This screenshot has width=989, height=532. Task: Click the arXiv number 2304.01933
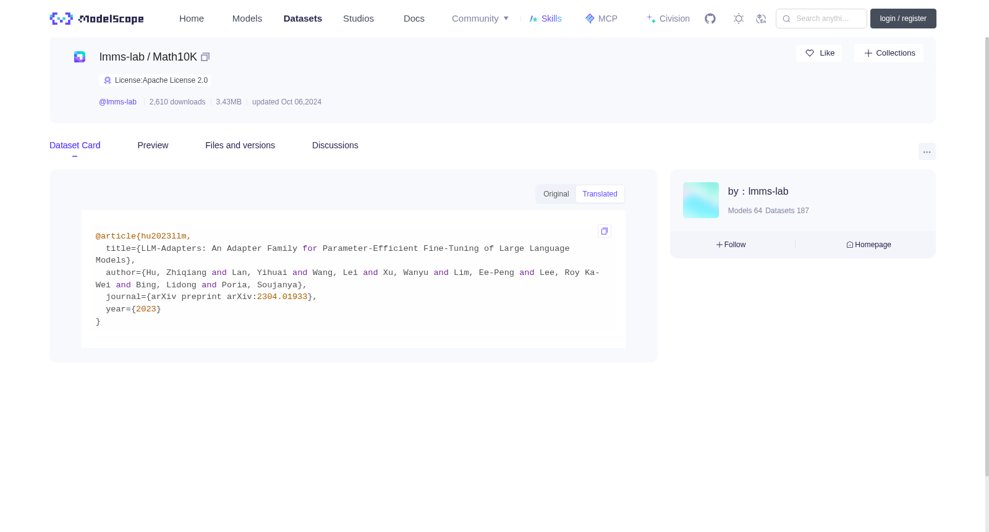282,297
